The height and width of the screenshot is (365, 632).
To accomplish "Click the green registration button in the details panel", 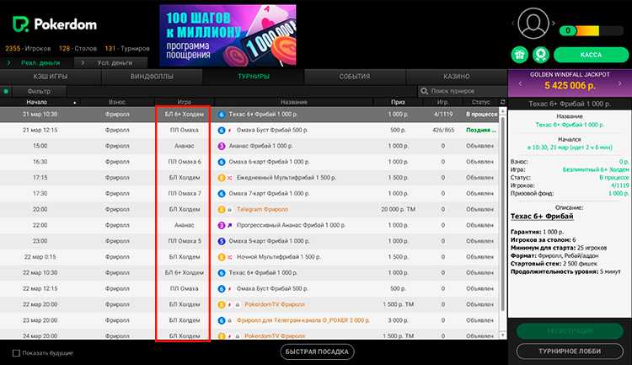I will pyautogui.click(x=570, y=331).
